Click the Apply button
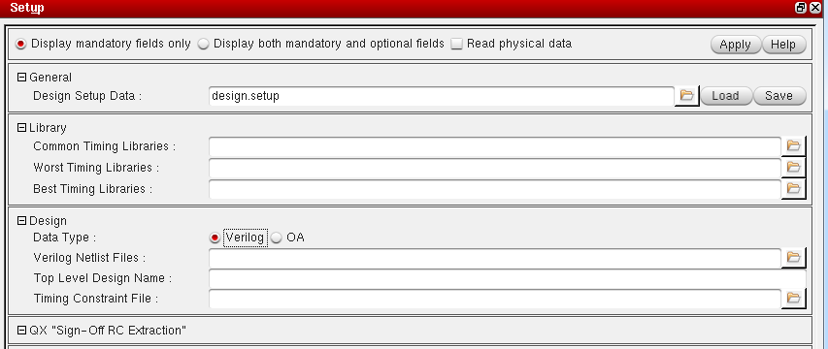 (736, 45)
